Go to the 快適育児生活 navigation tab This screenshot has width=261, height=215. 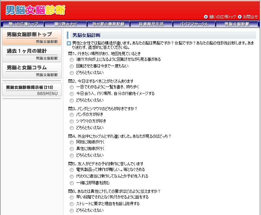pos(151,24)
